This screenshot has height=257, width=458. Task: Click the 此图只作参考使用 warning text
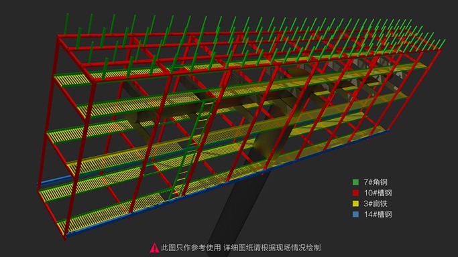pos(191,248)
